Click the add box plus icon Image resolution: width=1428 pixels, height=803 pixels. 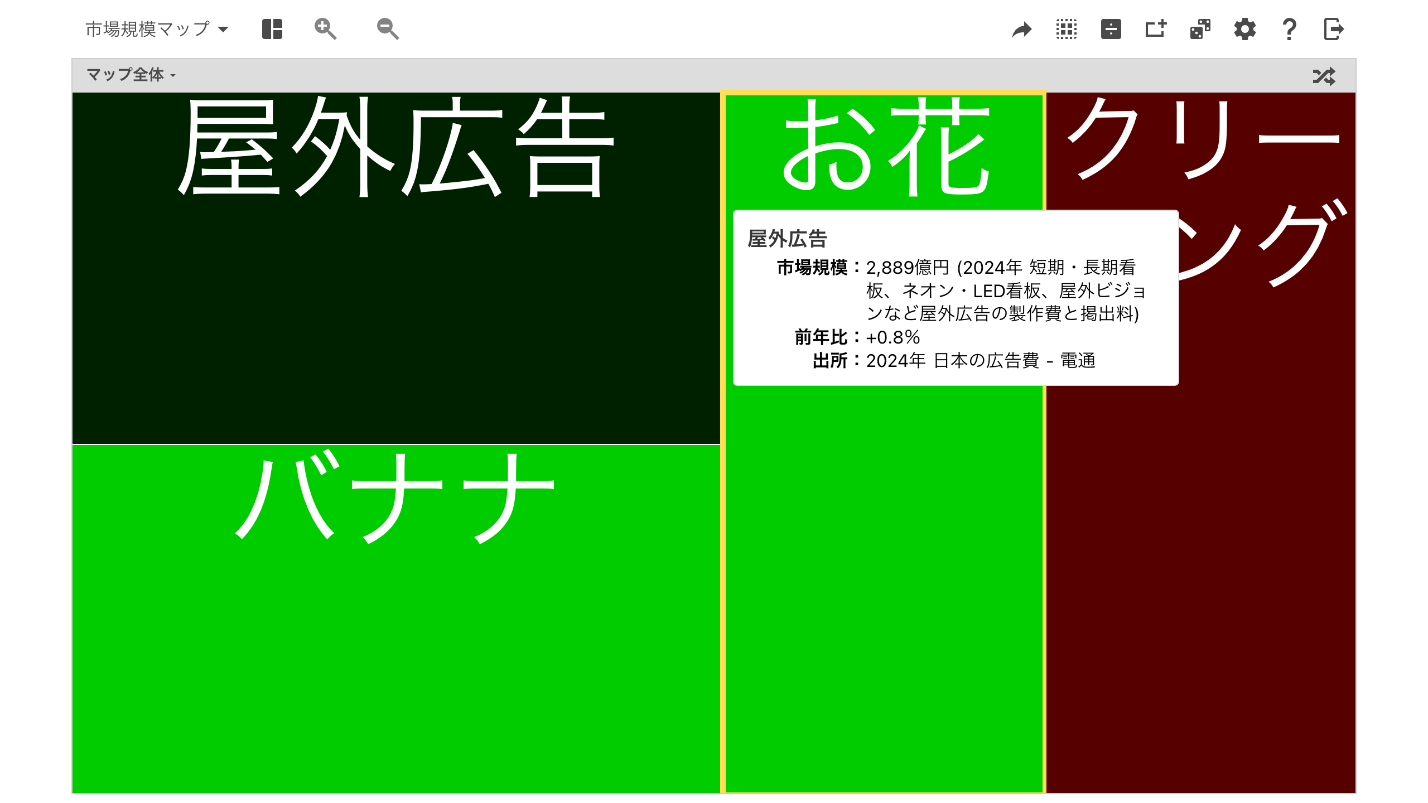pos(1156,29)
